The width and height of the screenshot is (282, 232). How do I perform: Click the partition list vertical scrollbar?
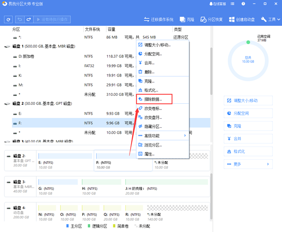211,71
